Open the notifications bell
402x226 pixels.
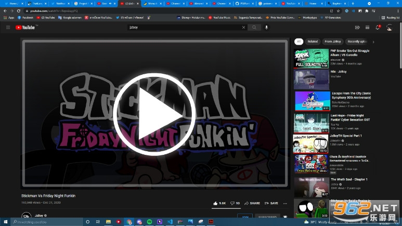point(378,28)
